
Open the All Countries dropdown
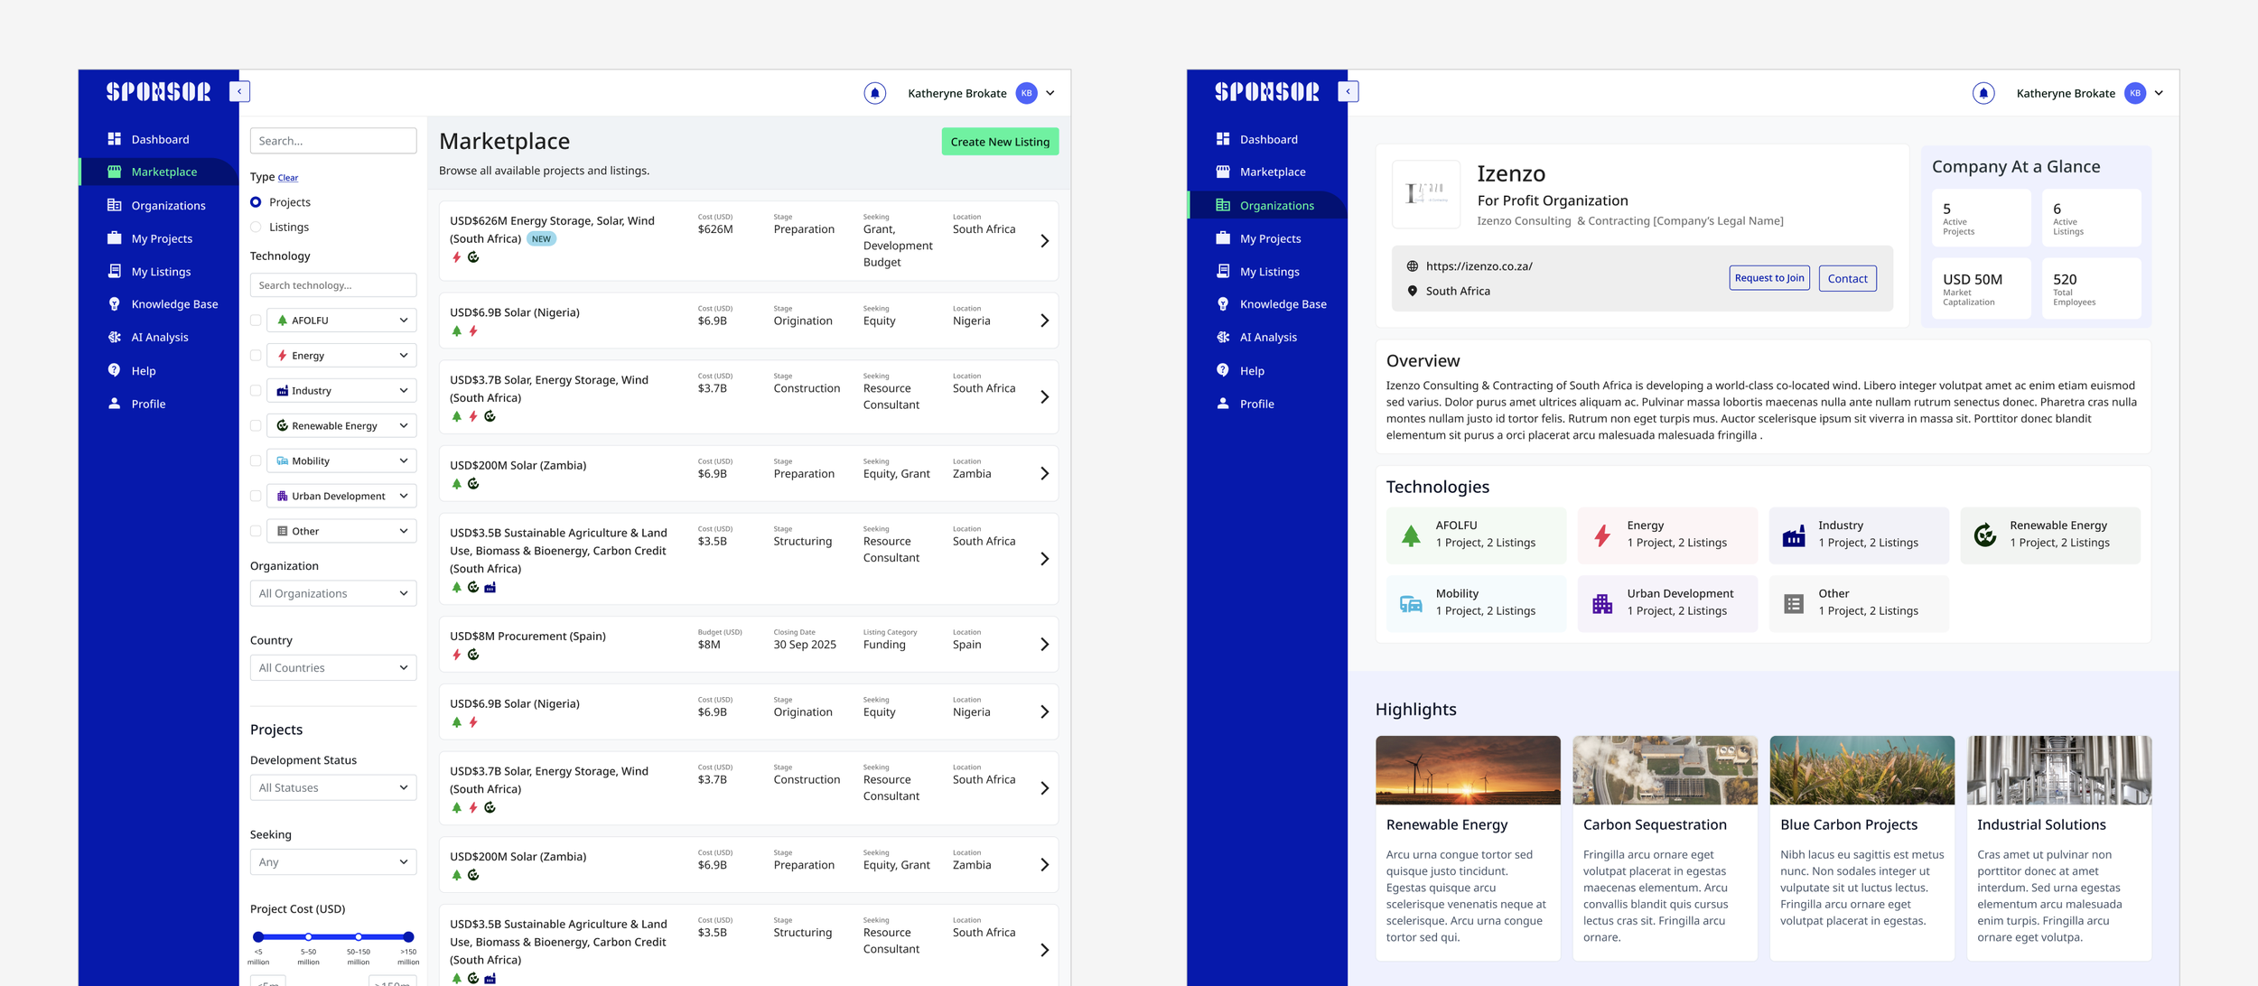tap(333, 668)
